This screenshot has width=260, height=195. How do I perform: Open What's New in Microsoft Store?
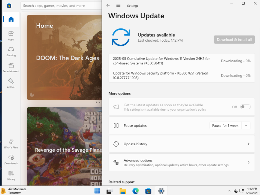11,144
